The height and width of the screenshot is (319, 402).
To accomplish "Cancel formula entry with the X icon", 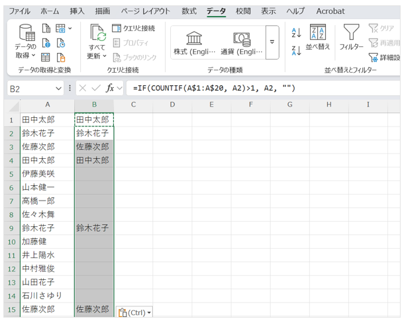I will click(83, 88).
